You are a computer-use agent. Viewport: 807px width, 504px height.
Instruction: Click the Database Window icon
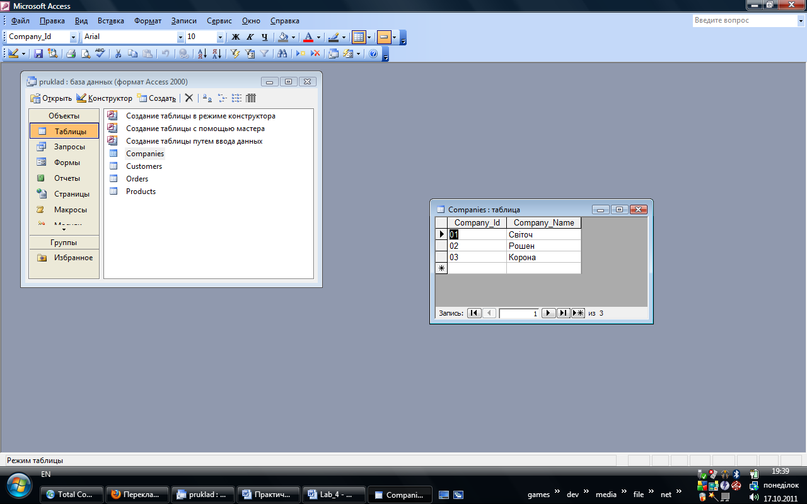334,54
